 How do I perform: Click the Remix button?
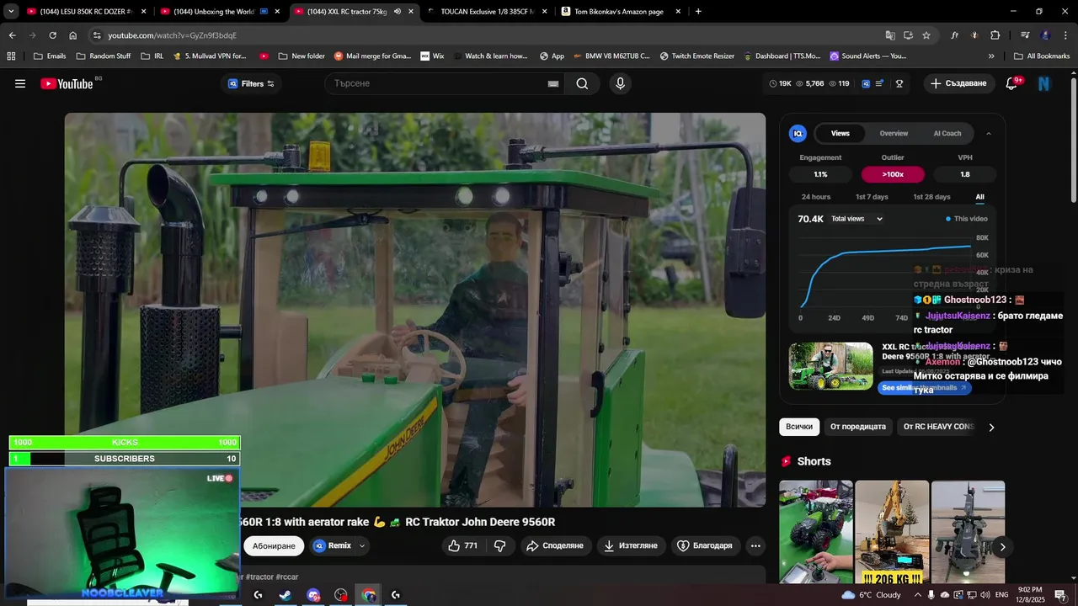coord(333,545)
